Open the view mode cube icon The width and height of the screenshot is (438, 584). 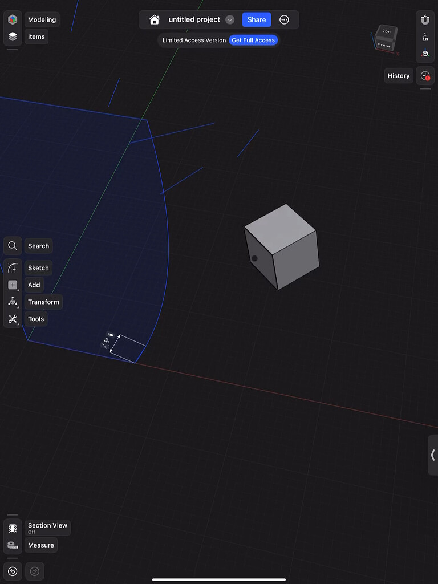(425, 54)
